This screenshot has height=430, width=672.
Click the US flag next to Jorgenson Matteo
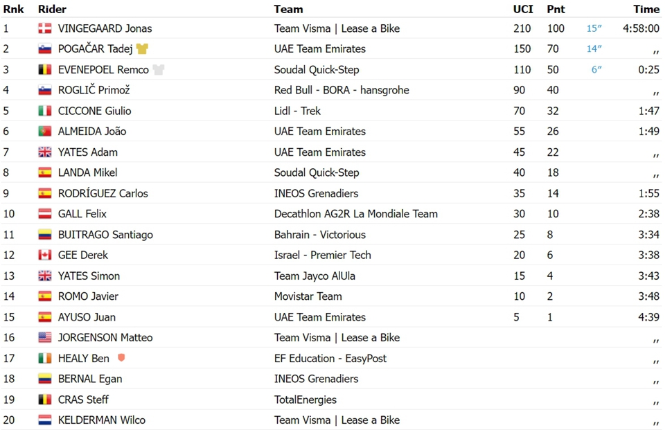[45, 337]
